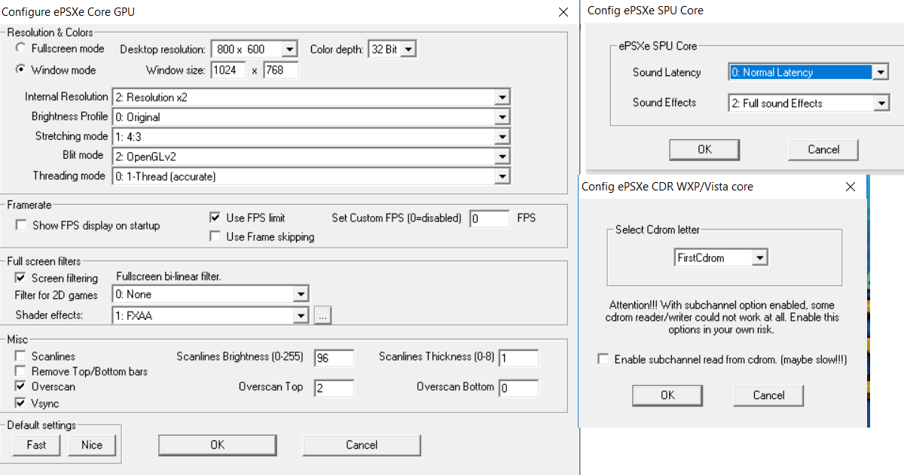Enable Scanlines checkbox
The height and width of the screenshot is (475, 904).
[20, 356]
